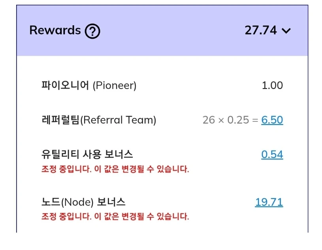Click the Rewards title in the purple header
Image resolution: width=322 pixels, height=250 pixels.
[56, 30]
